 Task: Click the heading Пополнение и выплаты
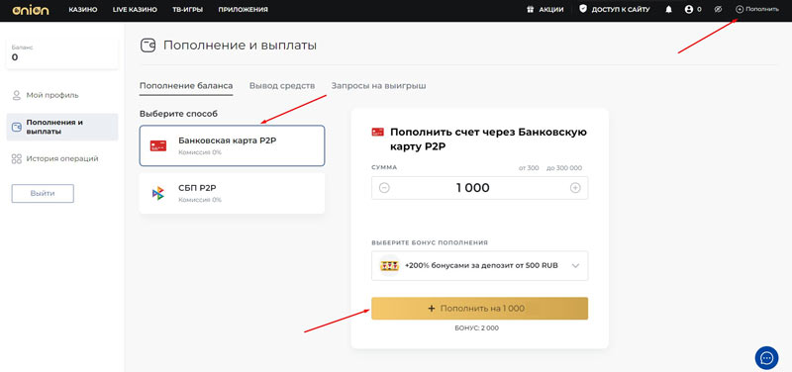tap(240, 46)
